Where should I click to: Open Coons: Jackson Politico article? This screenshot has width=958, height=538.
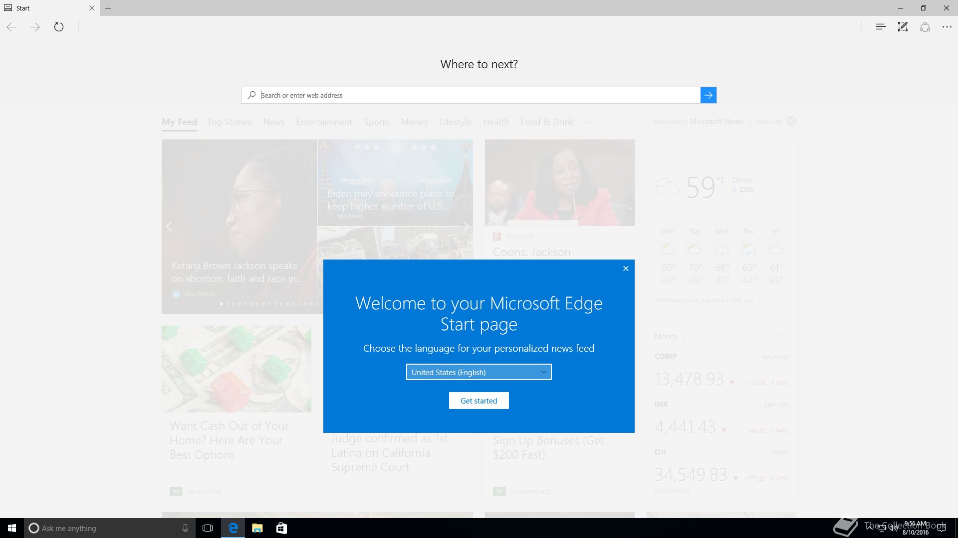click(x=532, y=252)
